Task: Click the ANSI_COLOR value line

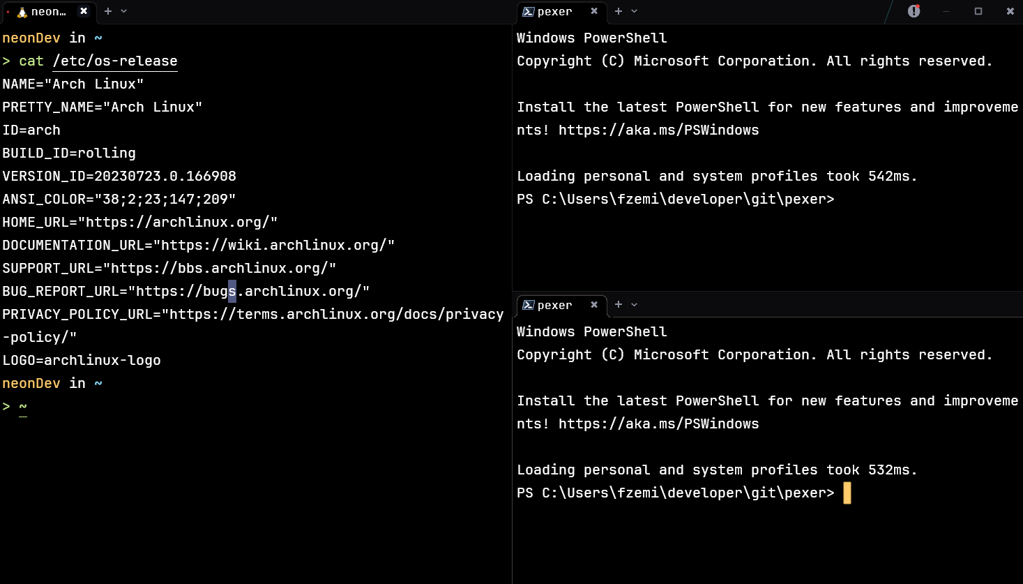Action: click(x=119, y=200)
